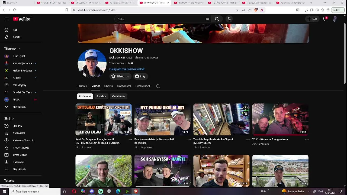Image resolution: width=347 pixels, height=195 pixels.
Task: Open options for Puhutaan naisista video
Action: coord(189,140)
